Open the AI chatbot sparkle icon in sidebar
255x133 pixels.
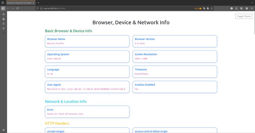click(4, 14)
